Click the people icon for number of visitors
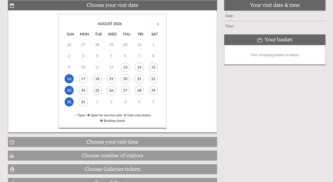This screenshot has width=333, height=182. click(12, 156)
